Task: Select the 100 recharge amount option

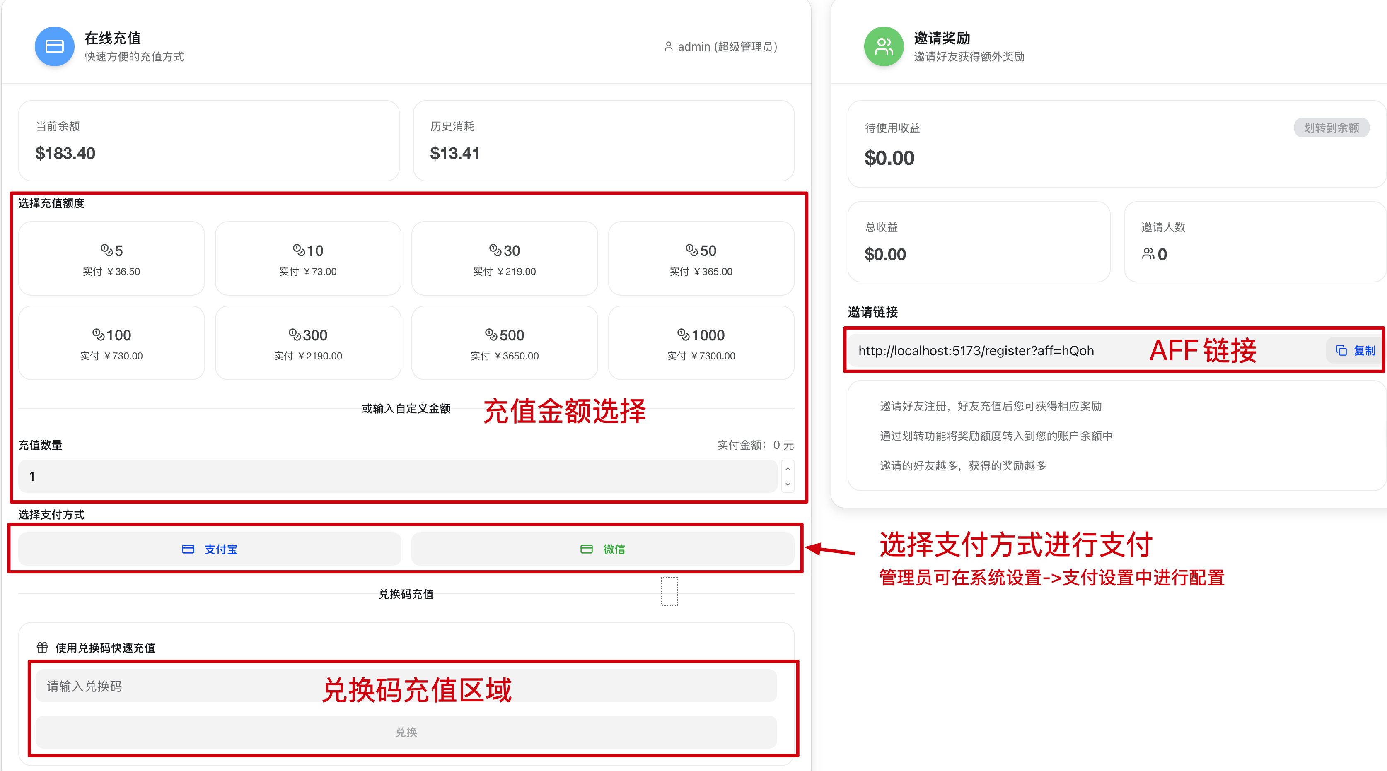Action: click(111, 343)
